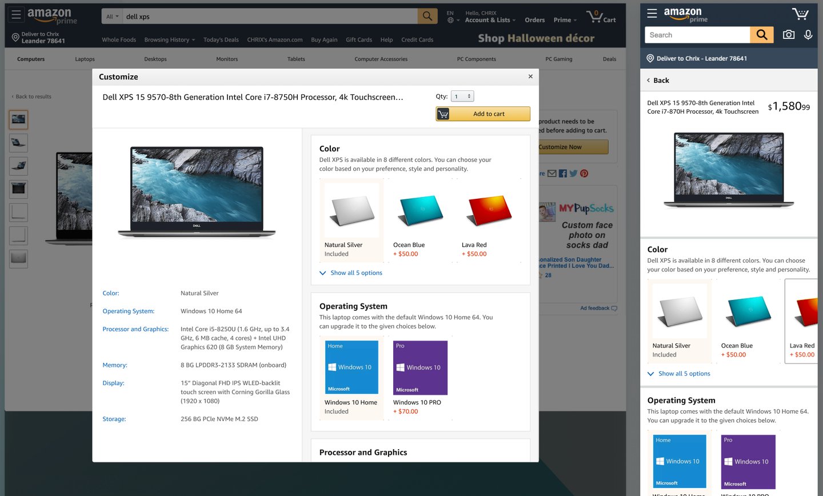Open the desktop hamburger menu icon
Viewport: 823px width, 496px height.
16,14
